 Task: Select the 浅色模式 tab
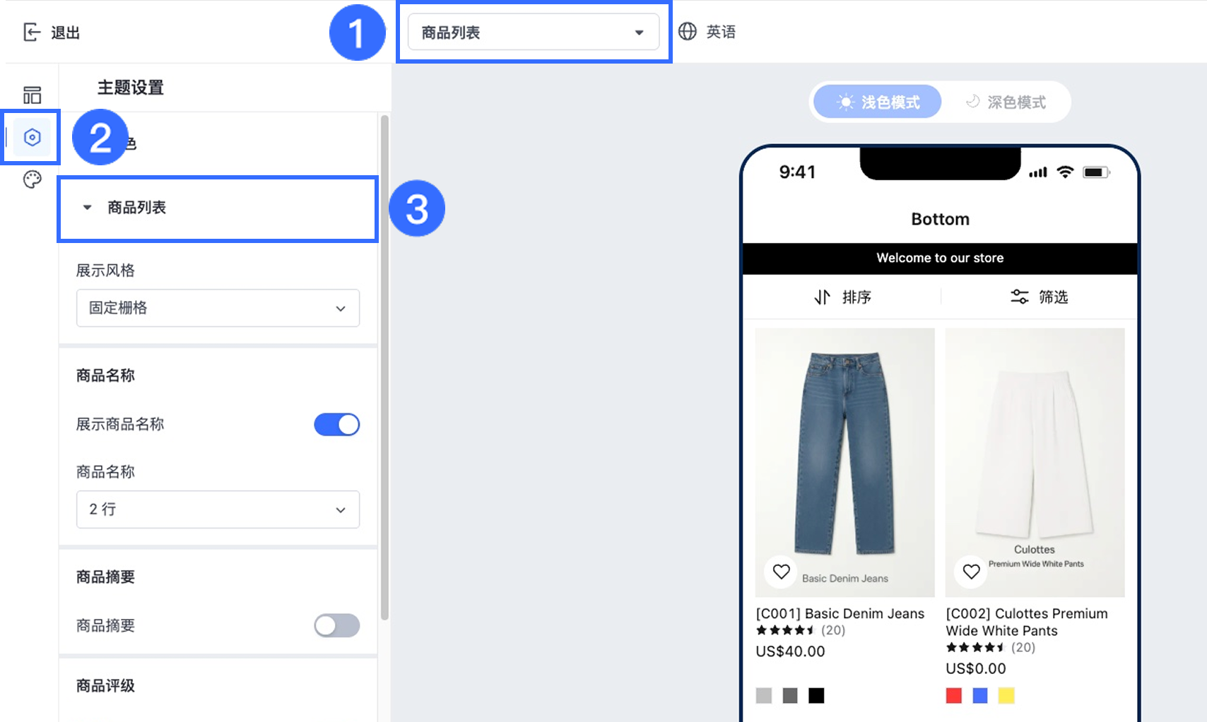pyautogui.click(x=878, y=102)
